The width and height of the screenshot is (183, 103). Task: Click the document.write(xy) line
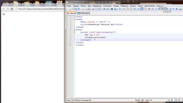tap(96, 37)
